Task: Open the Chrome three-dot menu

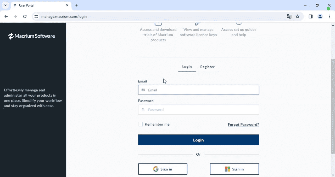Action: pyautogui.click(x=330, y=16)
